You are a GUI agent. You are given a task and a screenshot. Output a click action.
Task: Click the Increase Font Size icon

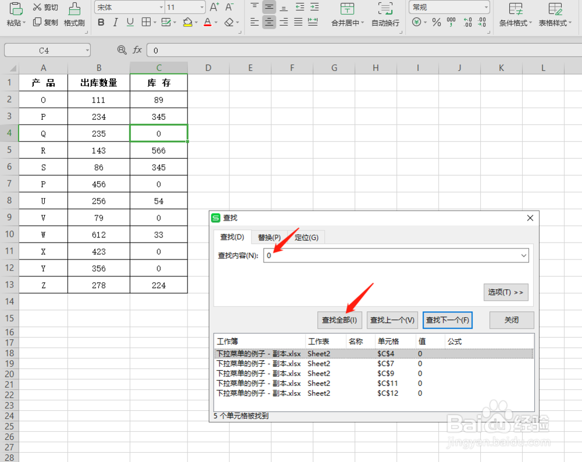tap(213, 8)
